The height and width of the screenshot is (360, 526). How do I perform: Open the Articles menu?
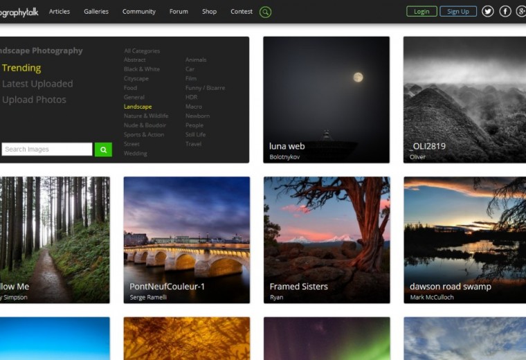[60, 11]
